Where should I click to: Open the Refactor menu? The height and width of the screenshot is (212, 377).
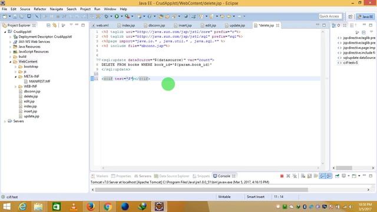click(40, 9)
